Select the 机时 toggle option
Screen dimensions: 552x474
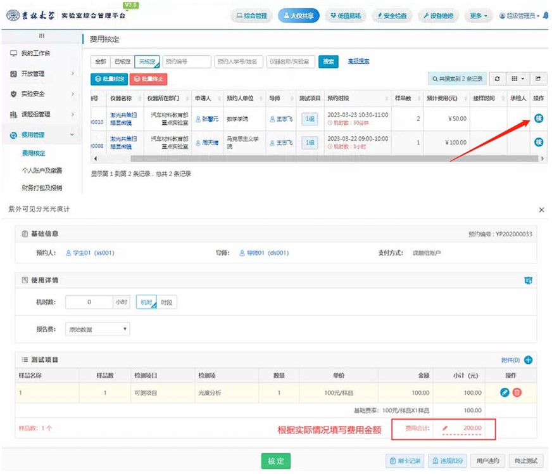pyautogui.click(x=146, y=302)
